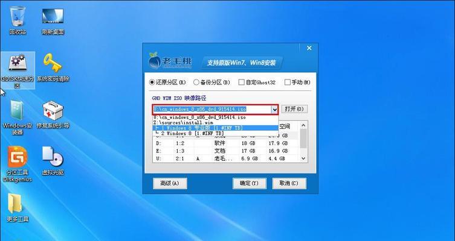Click the 支持原版Win7、Win8安装 banner tab

[242, 63]
